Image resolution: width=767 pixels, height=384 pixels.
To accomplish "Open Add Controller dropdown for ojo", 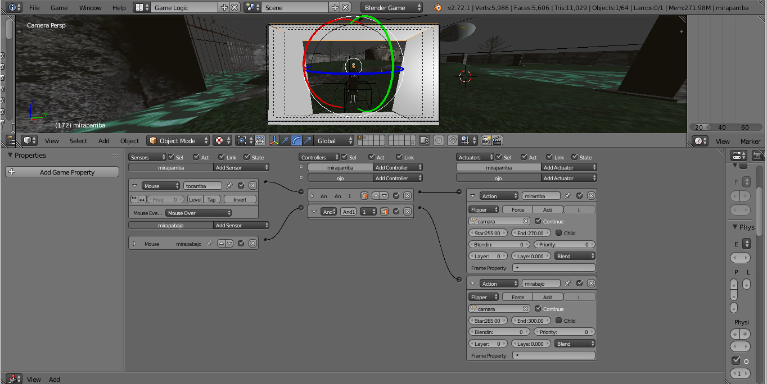I will click(x=398, y=178).
